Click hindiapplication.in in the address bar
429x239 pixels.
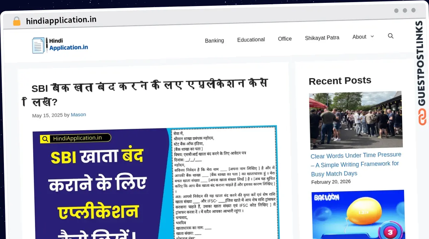[61, 20]
